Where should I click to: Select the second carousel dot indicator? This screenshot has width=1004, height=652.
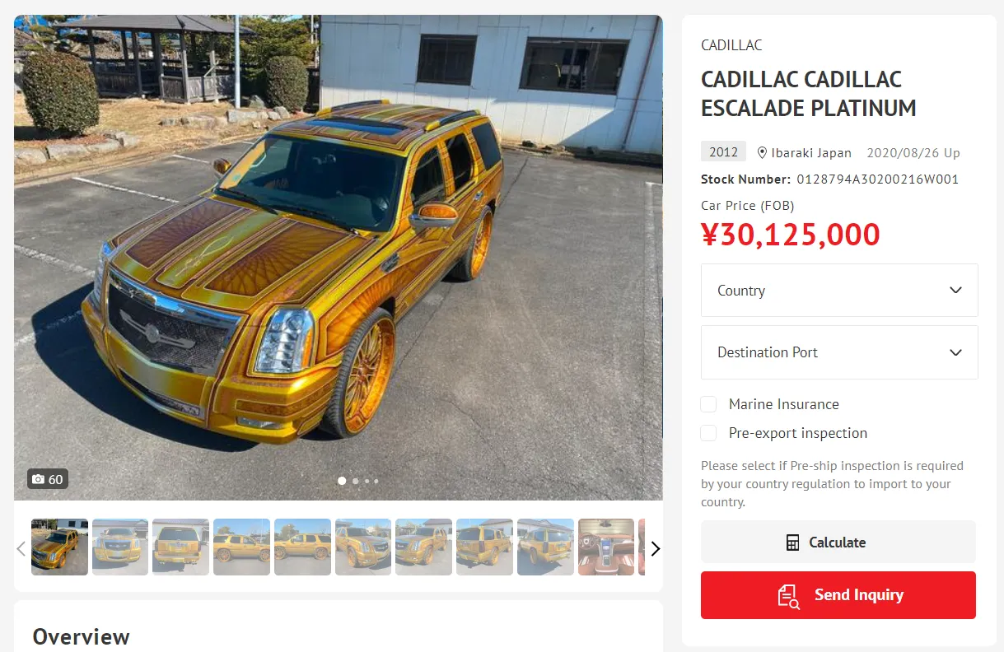355,481
